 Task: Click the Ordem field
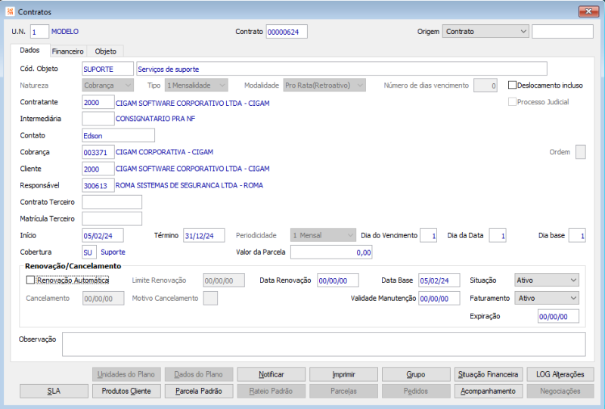580,152
